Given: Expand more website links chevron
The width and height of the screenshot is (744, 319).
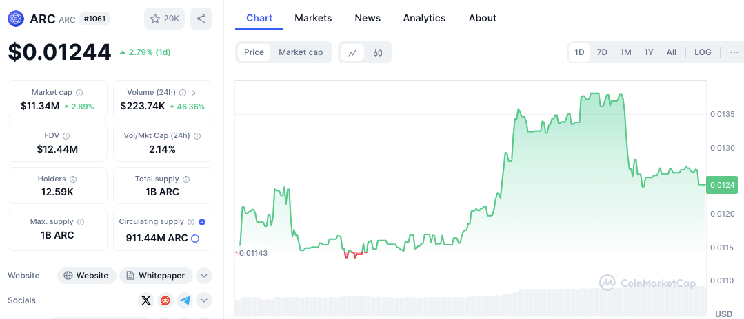Looking at the screenshot, I should click(204, 276).
